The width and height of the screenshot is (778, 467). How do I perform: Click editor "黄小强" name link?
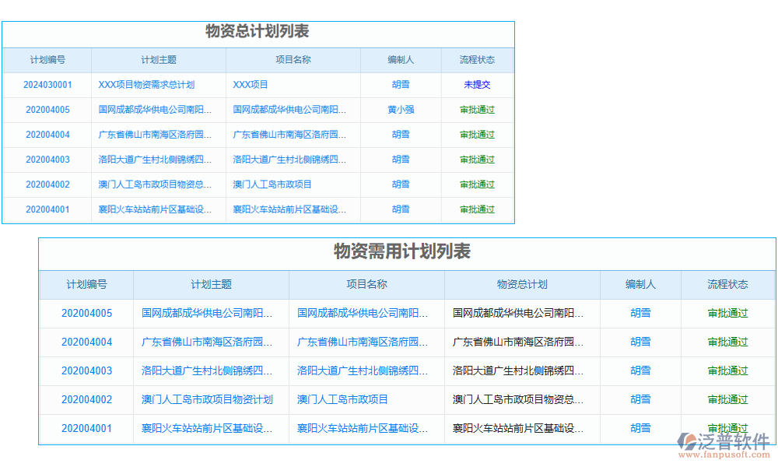pyautogui.click(x=401, y=110)
